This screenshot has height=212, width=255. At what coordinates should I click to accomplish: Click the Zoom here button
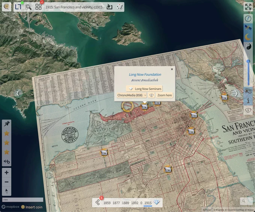164,95
